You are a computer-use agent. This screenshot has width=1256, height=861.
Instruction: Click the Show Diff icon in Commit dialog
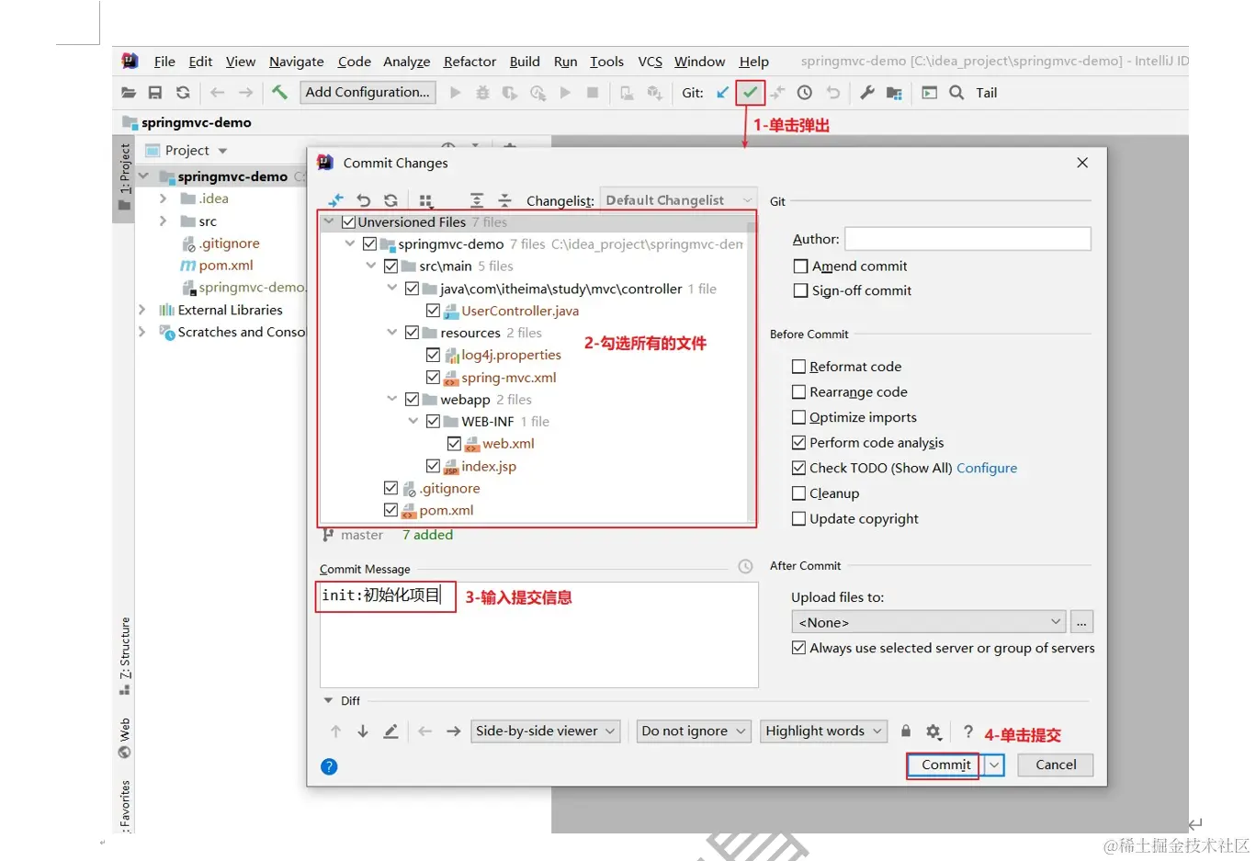[336, 200]
